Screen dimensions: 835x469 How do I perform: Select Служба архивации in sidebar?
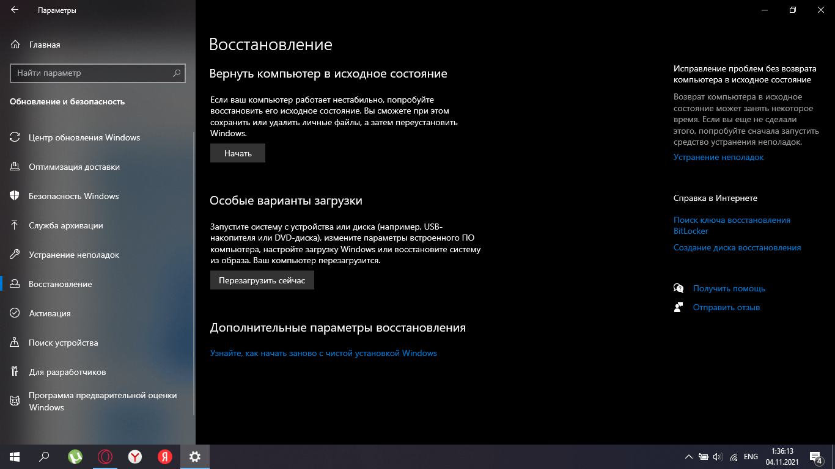click(x=65, y=225)
